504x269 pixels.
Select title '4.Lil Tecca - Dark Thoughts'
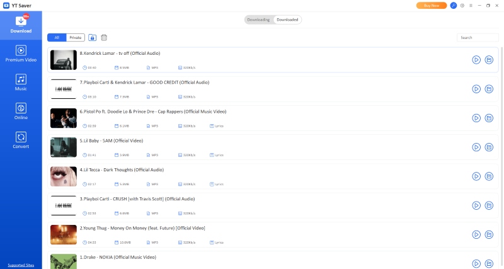click(122, 169)
